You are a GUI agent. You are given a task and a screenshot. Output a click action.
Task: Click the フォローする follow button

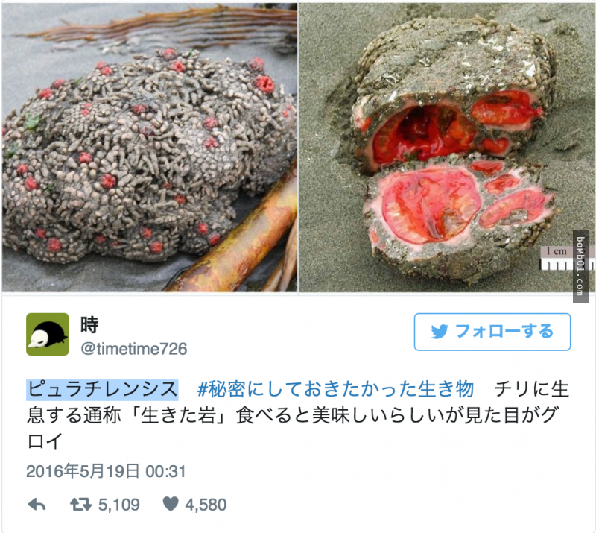(492, 332)
